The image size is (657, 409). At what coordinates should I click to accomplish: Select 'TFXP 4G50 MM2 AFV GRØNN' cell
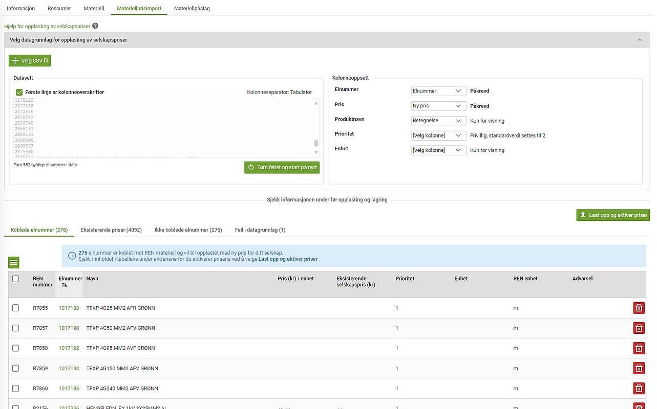[121, 328]
